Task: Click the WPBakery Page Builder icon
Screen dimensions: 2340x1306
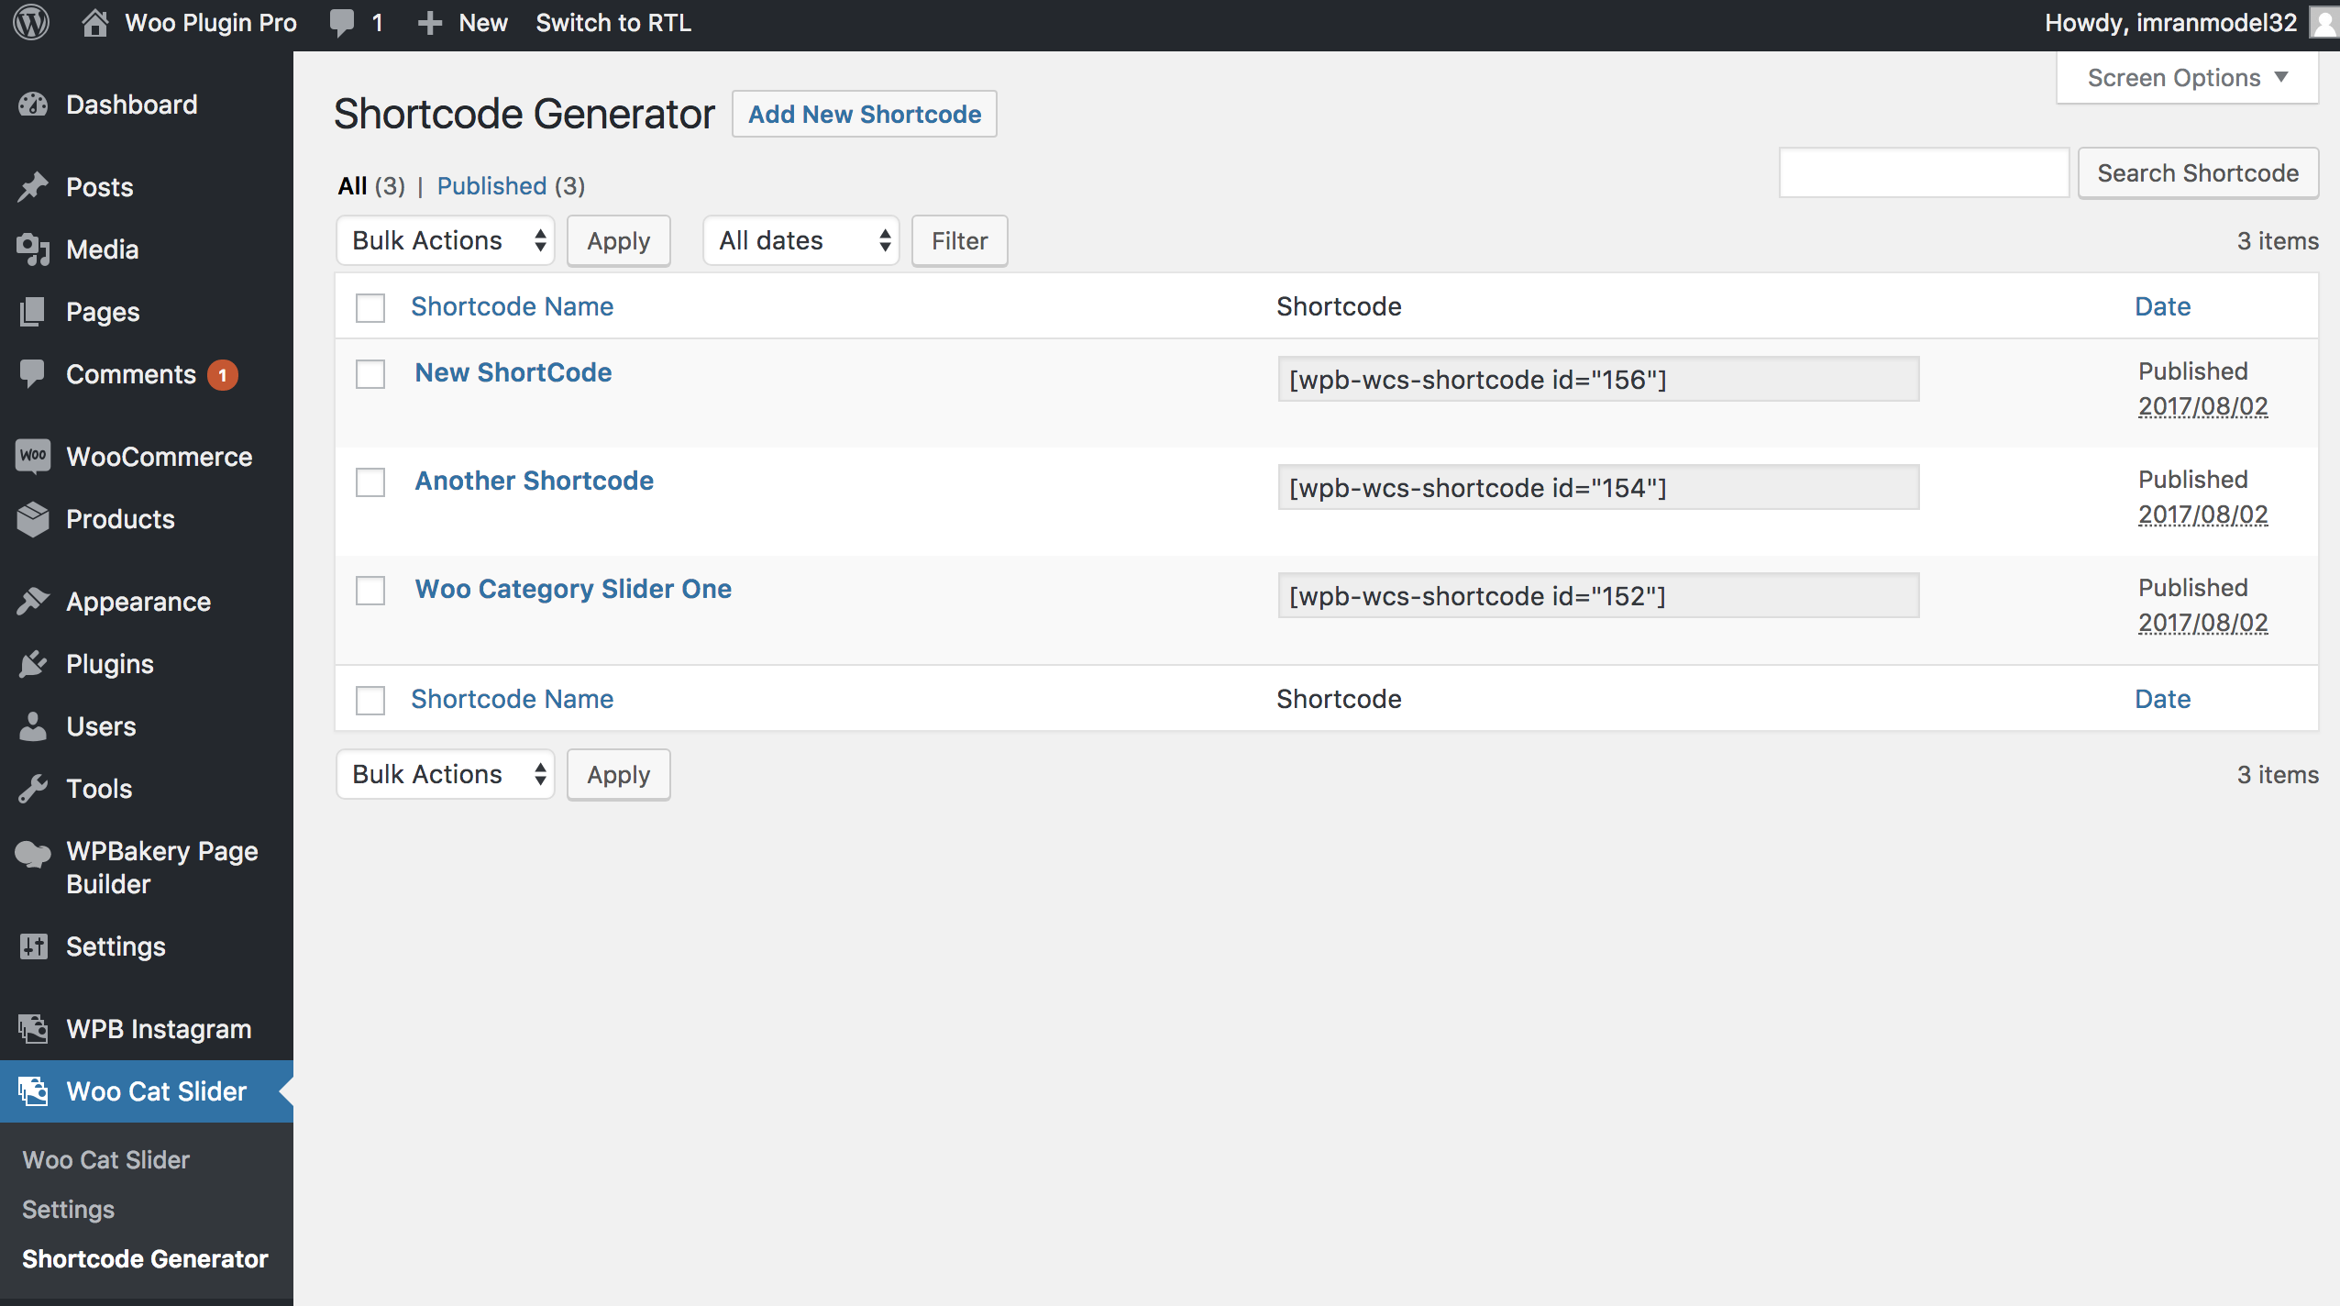Action: pyautogui.click(x=33, y=853)
